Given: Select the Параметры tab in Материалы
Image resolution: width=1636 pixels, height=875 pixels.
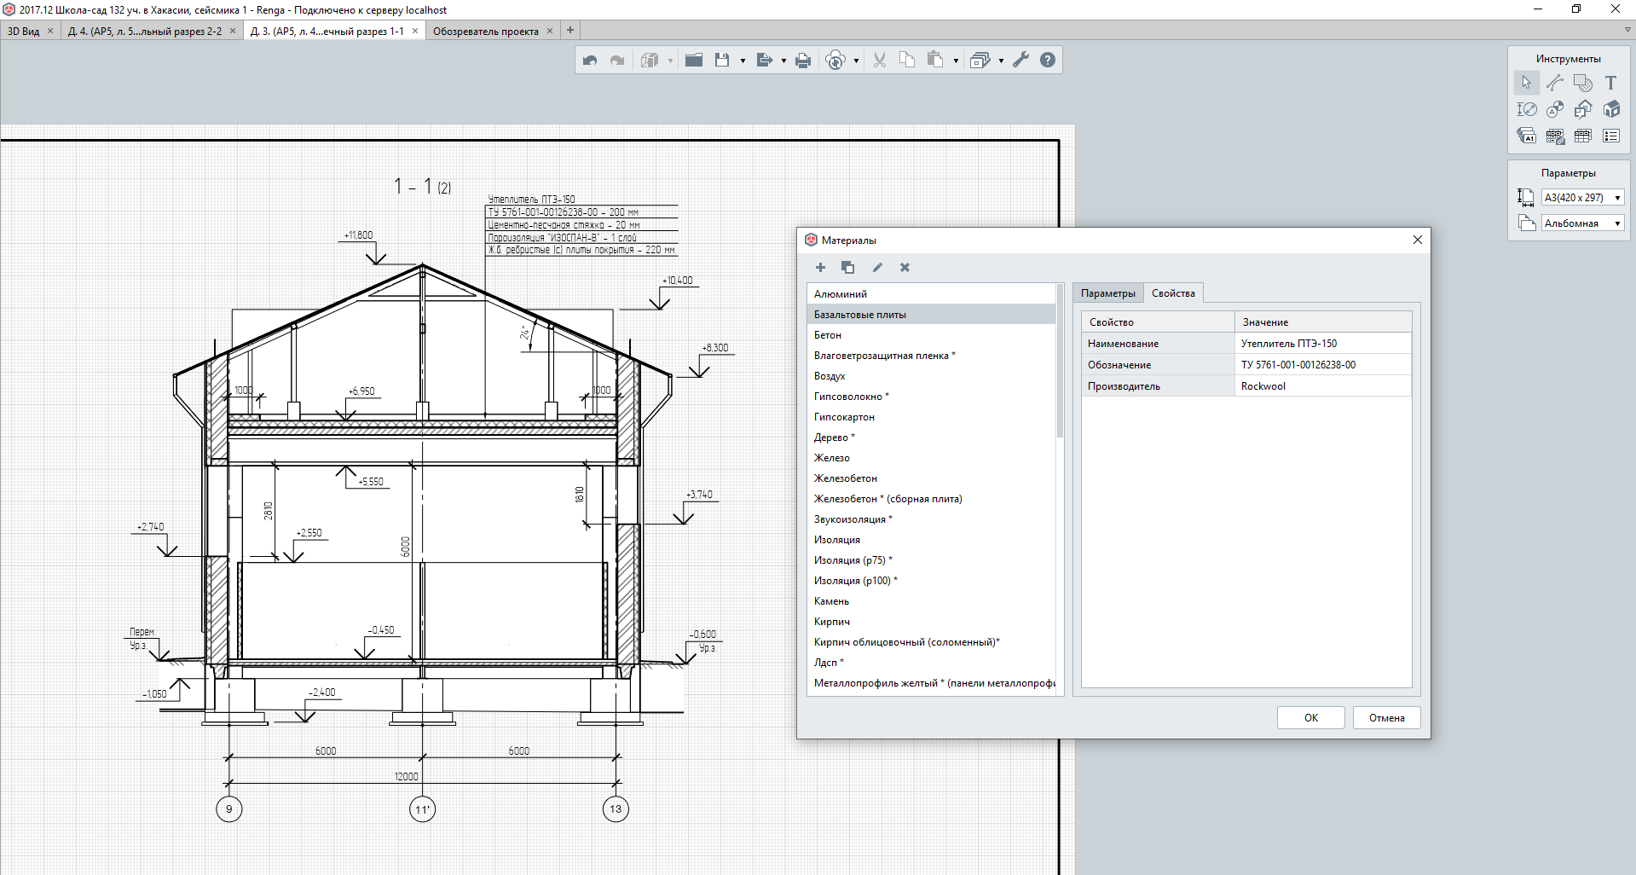Looking at the screenshot, I should 1107,293.
